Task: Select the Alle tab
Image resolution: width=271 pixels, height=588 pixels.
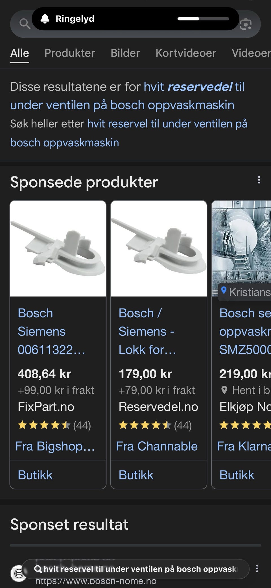Action: 19,53
